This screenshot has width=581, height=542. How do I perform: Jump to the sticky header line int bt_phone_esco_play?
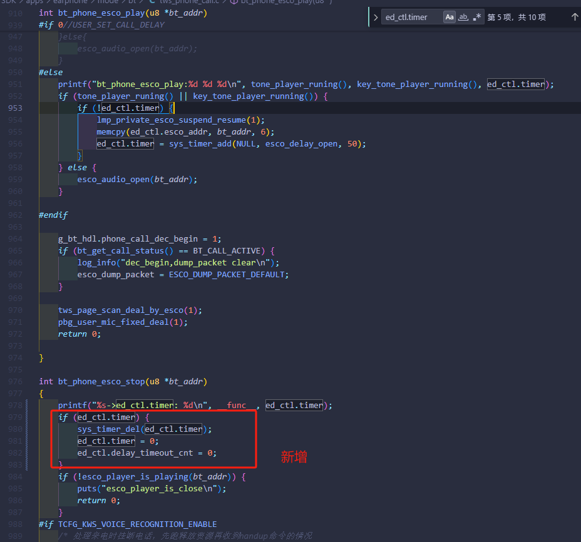pos(123,13)
